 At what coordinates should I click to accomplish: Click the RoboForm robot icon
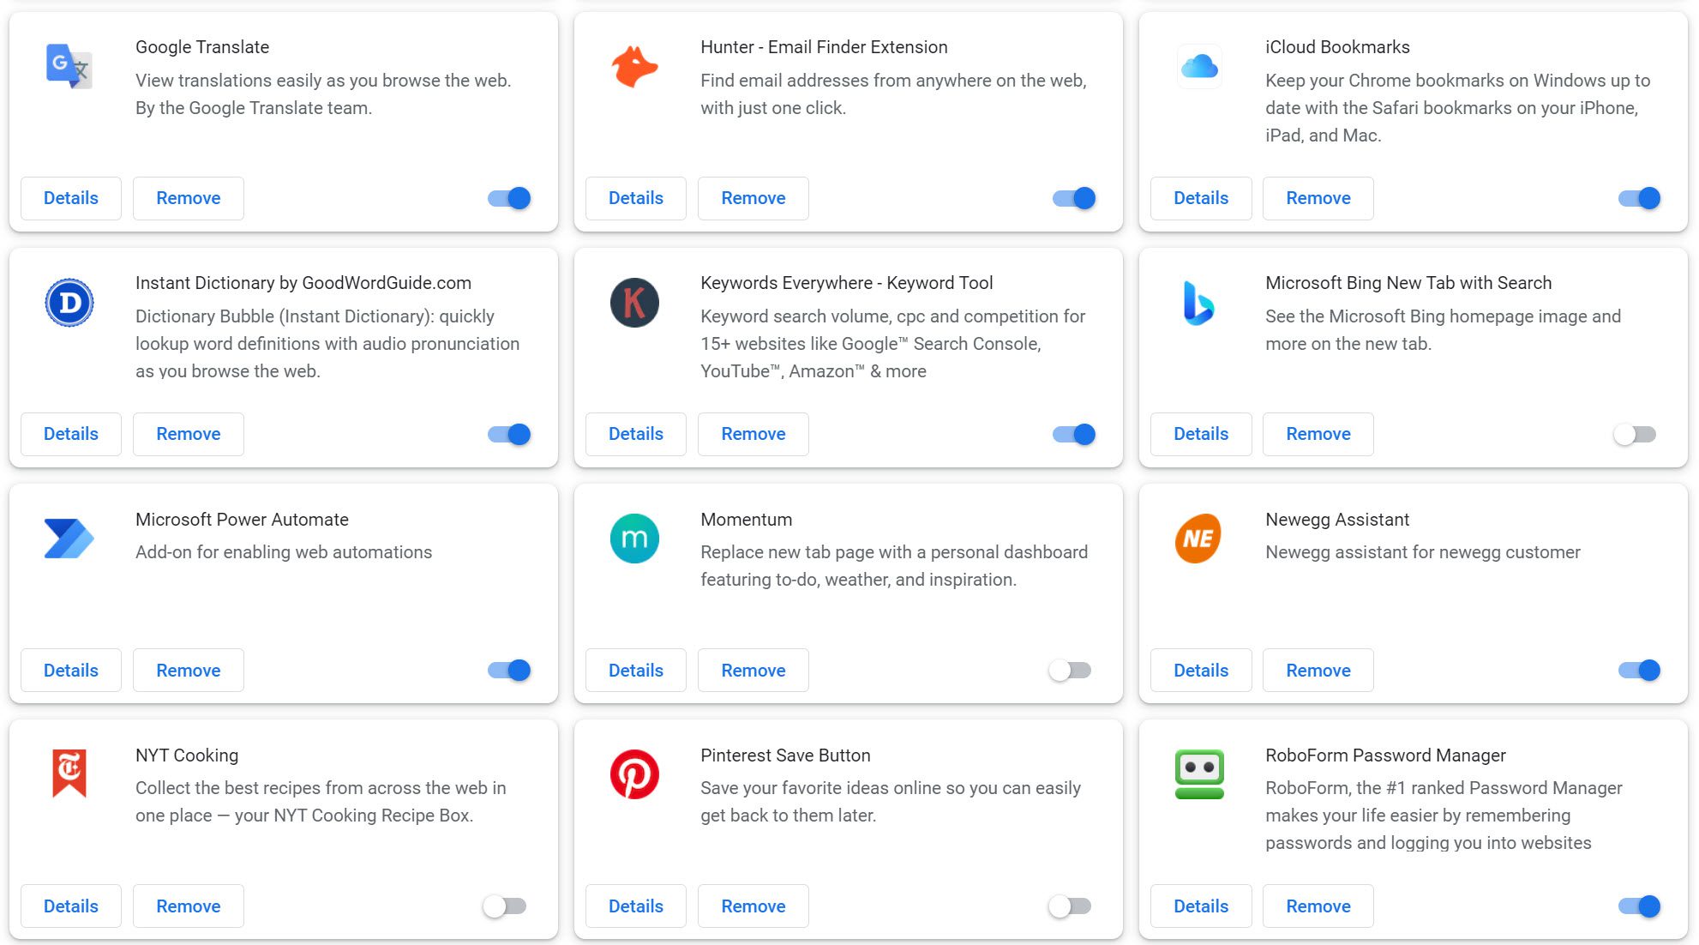tap(1199, 774)
